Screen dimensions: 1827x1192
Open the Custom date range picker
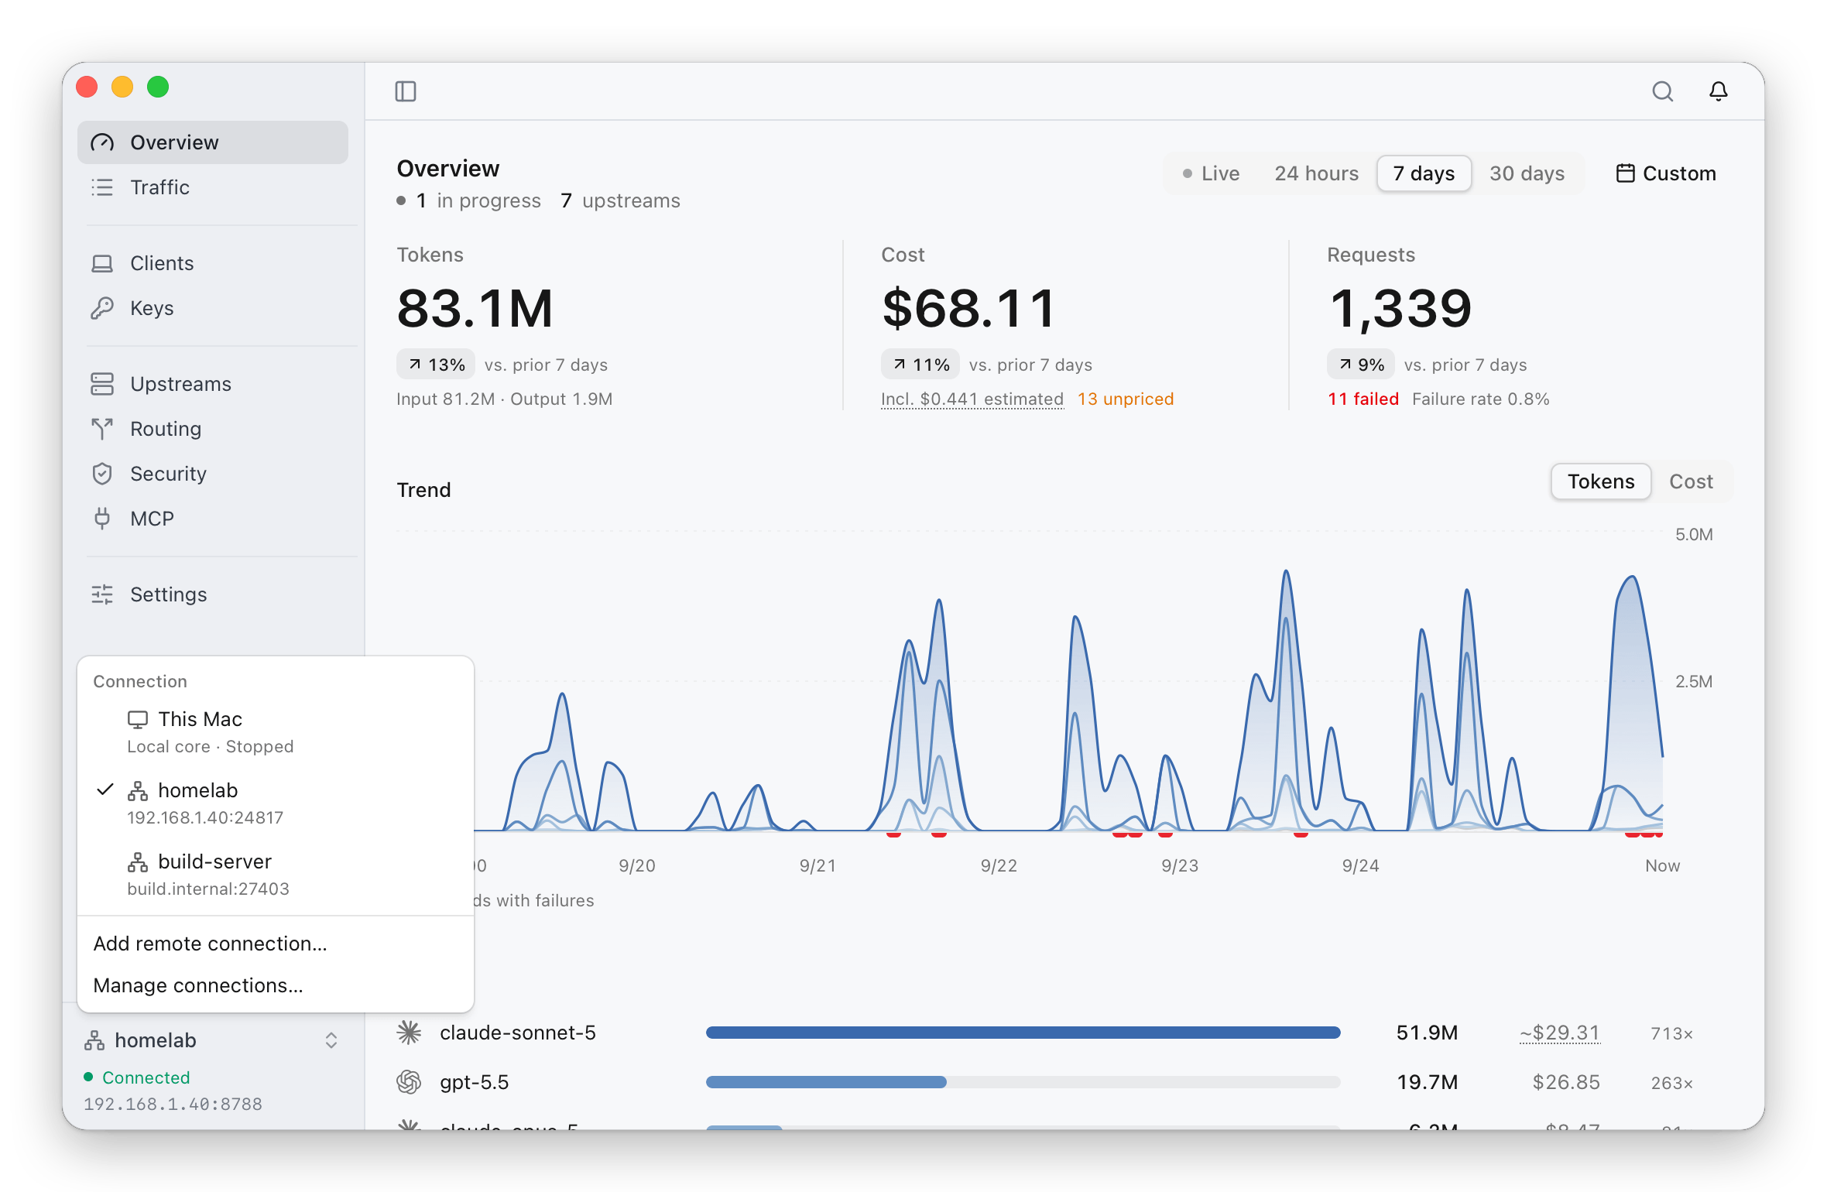1666,173
